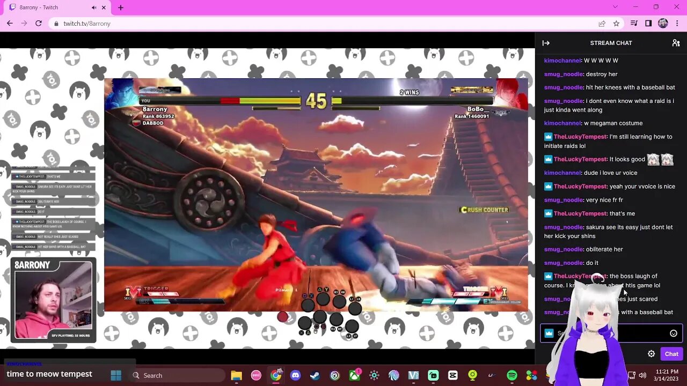Open the clock showing 11:21 PM

667,375
